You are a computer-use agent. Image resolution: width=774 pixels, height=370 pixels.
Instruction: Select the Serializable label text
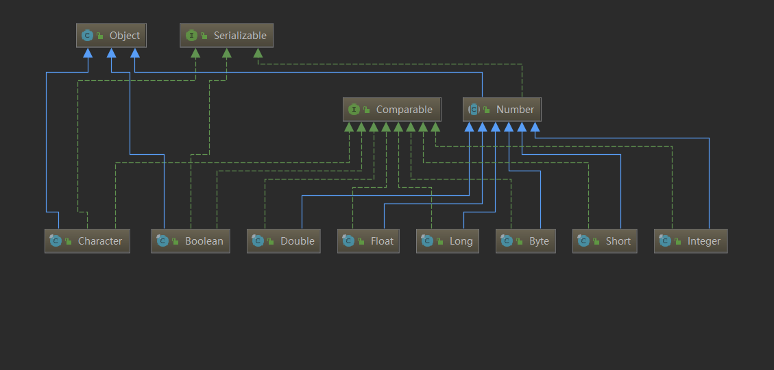tap(239, 36)
